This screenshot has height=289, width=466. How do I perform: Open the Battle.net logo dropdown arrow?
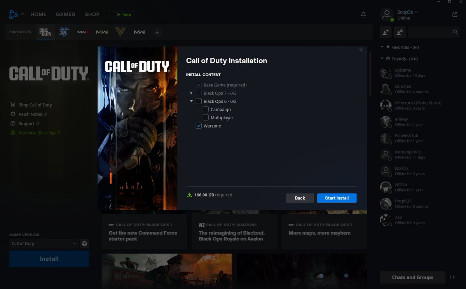tap(22, 14)
